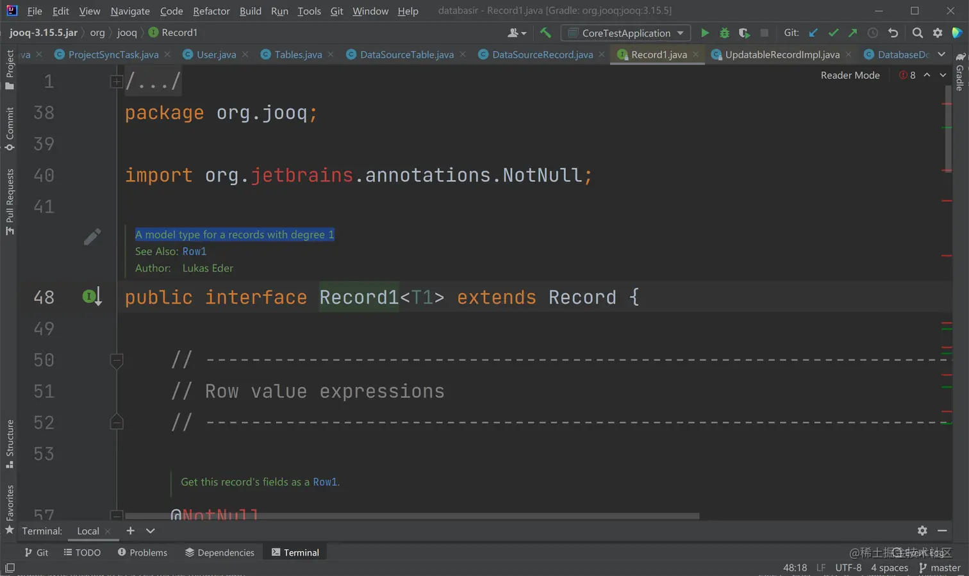Click the horizontal editor scrollbar
The image size is (969, 576).
411,515
